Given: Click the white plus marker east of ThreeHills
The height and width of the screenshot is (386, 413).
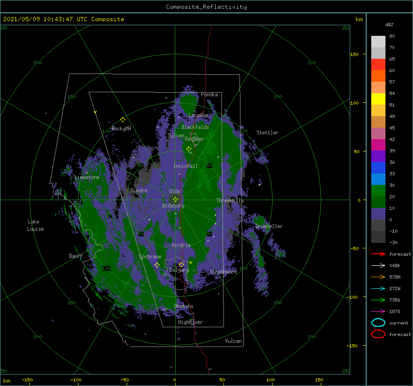Looking at the screenshot, I should 260,185.
